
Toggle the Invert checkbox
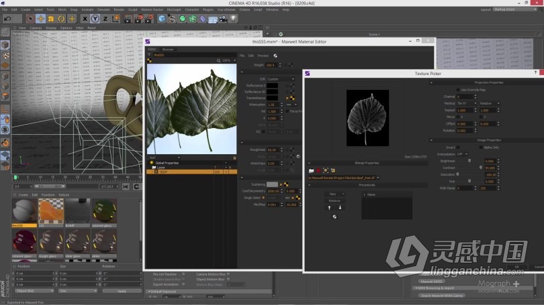(458, 147)
